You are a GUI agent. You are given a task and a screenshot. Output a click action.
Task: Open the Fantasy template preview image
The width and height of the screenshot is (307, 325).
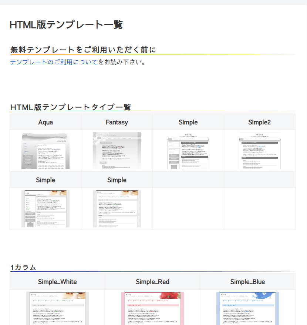(x=117, y=151)
